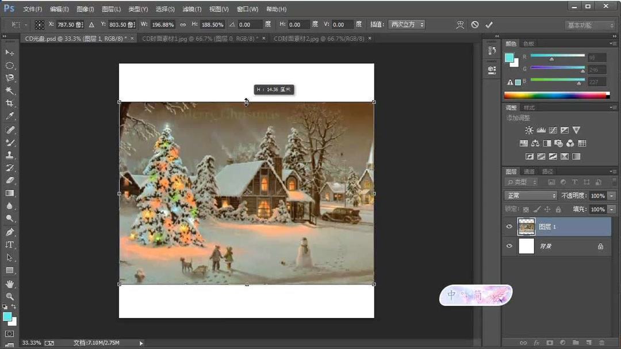Hide the 背景 layer
This screenshot has height=349, width=621.
pos(509,246)
